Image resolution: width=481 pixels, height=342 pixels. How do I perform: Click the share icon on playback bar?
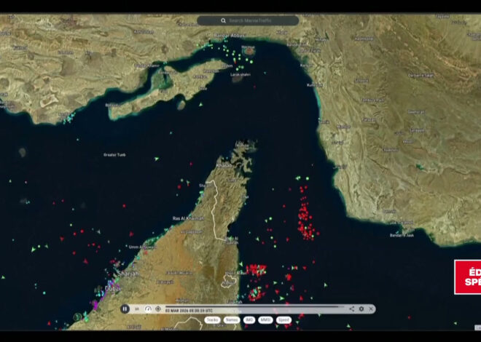pos(351,309)
